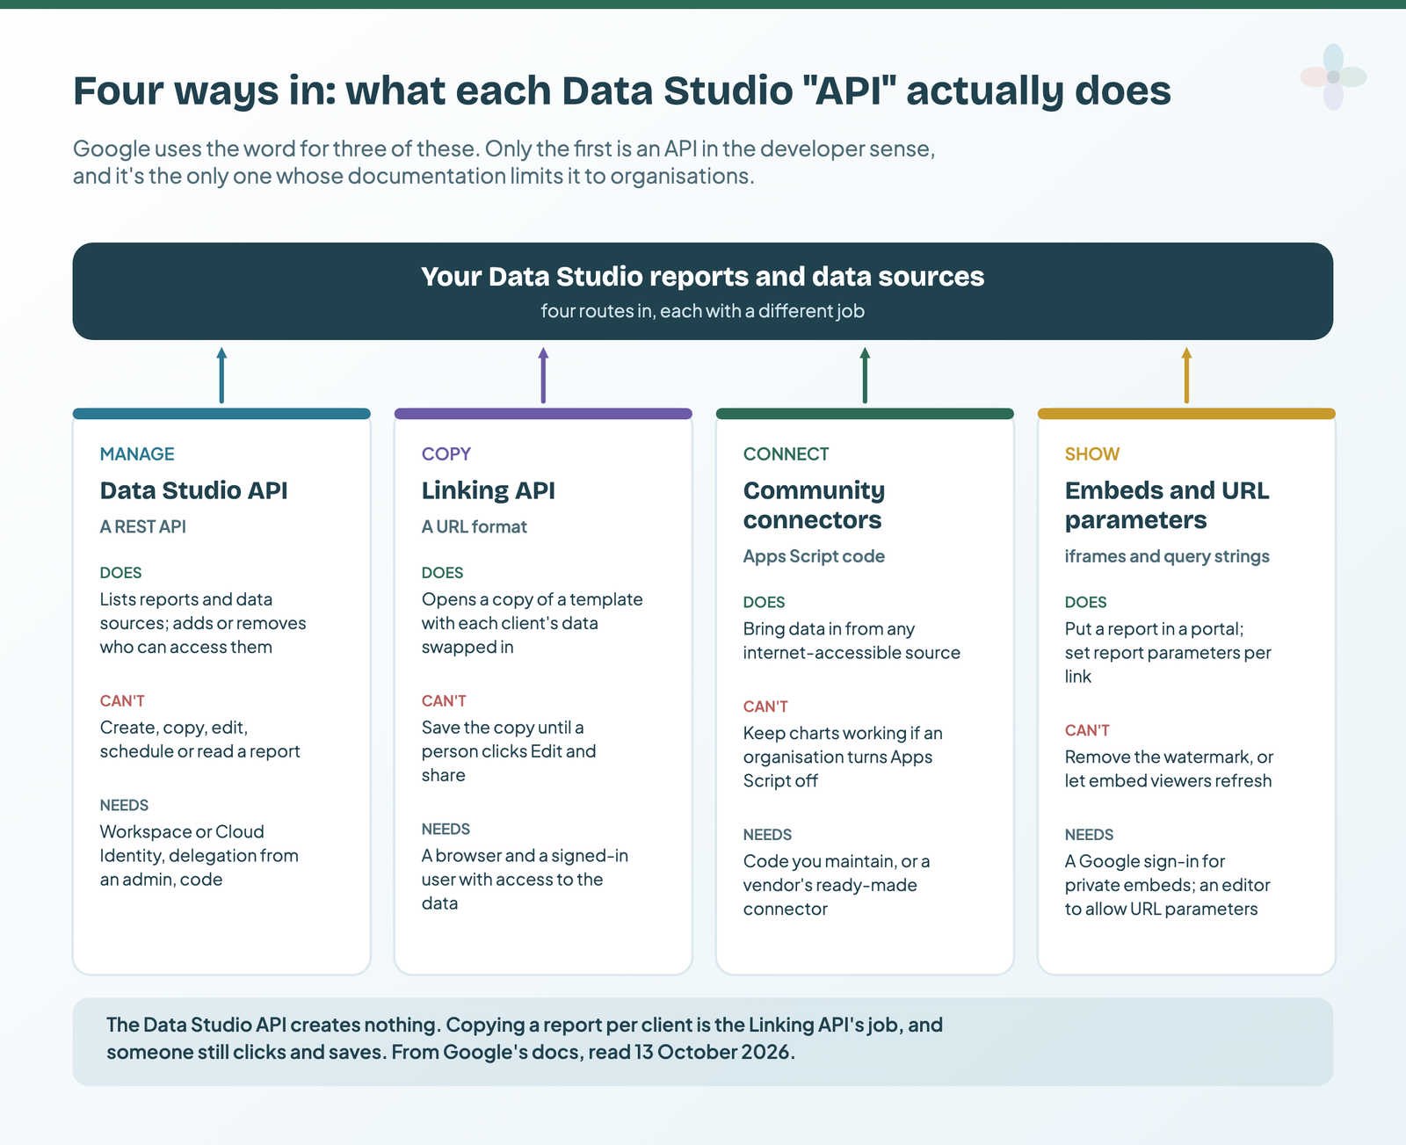Select "Bring data in from any internet-accessible source"
This screenshot has width=1406, height=1145.
852,641
